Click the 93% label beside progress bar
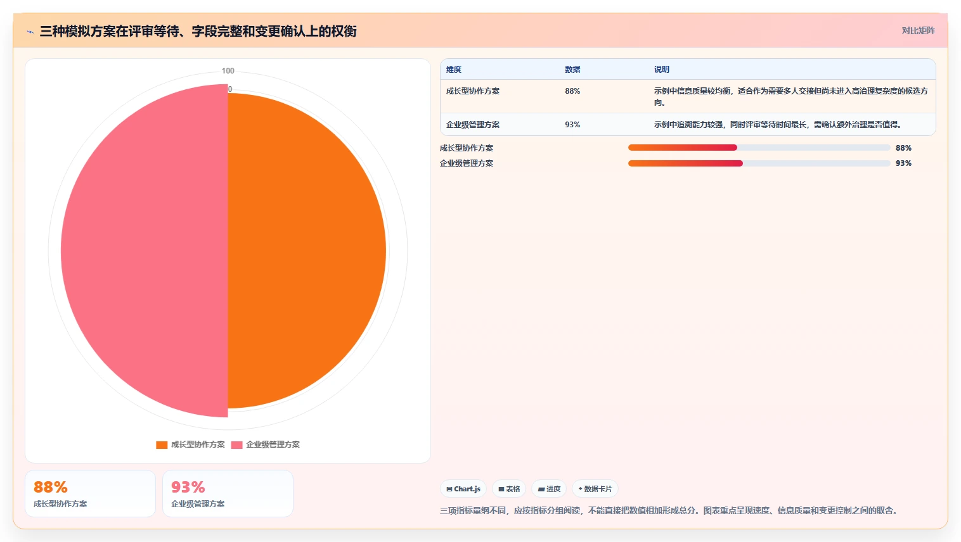The width and height of the screenshot is (961, 542). 903,163
